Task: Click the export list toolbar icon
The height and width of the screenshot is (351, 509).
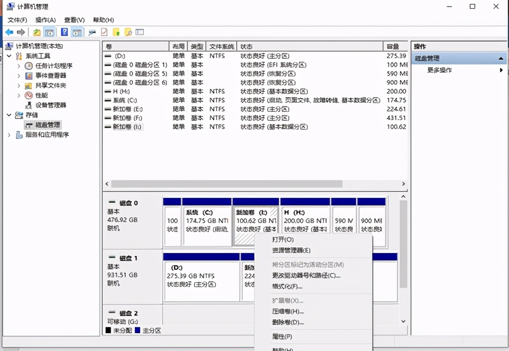Action: [x=104, y=32]
